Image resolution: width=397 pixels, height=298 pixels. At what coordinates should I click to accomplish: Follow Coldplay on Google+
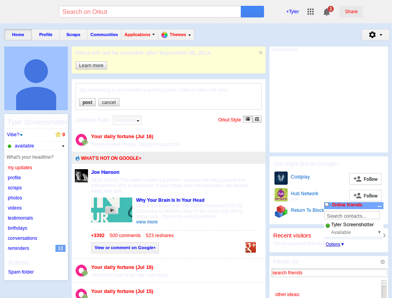(x=365, y=179)
